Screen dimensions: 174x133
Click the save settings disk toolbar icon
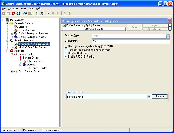pyautogui.click(x=42, y=13)
